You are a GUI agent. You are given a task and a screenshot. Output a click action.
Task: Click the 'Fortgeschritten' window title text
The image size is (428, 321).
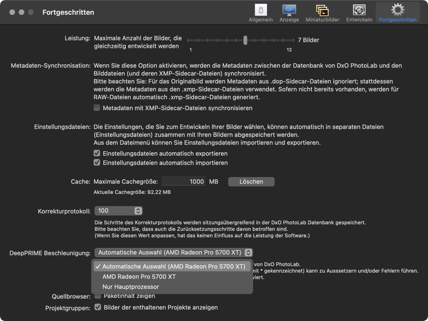(x=68, y=12)
